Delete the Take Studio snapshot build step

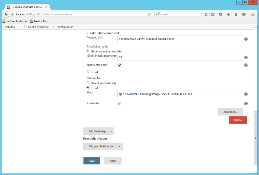(x=238, y=120)
